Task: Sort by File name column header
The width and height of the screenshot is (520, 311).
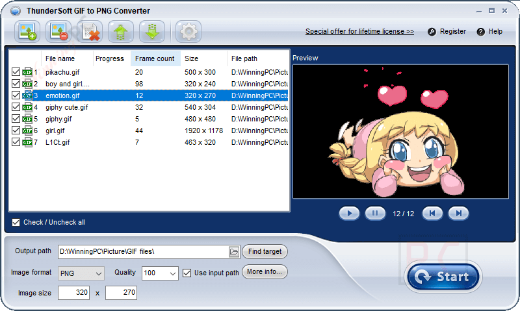Action: click(67, 58)
